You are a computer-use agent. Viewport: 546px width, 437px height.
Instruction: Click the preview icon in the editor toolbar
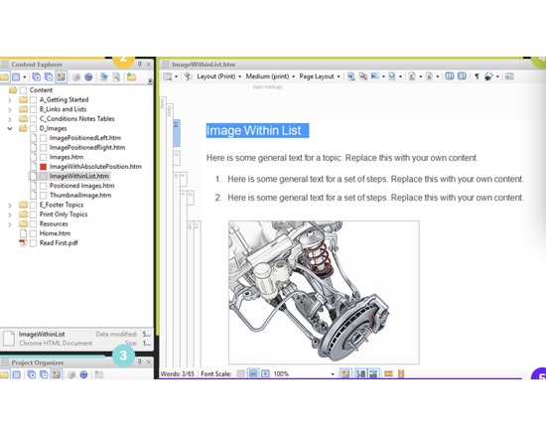pos(168,76)
